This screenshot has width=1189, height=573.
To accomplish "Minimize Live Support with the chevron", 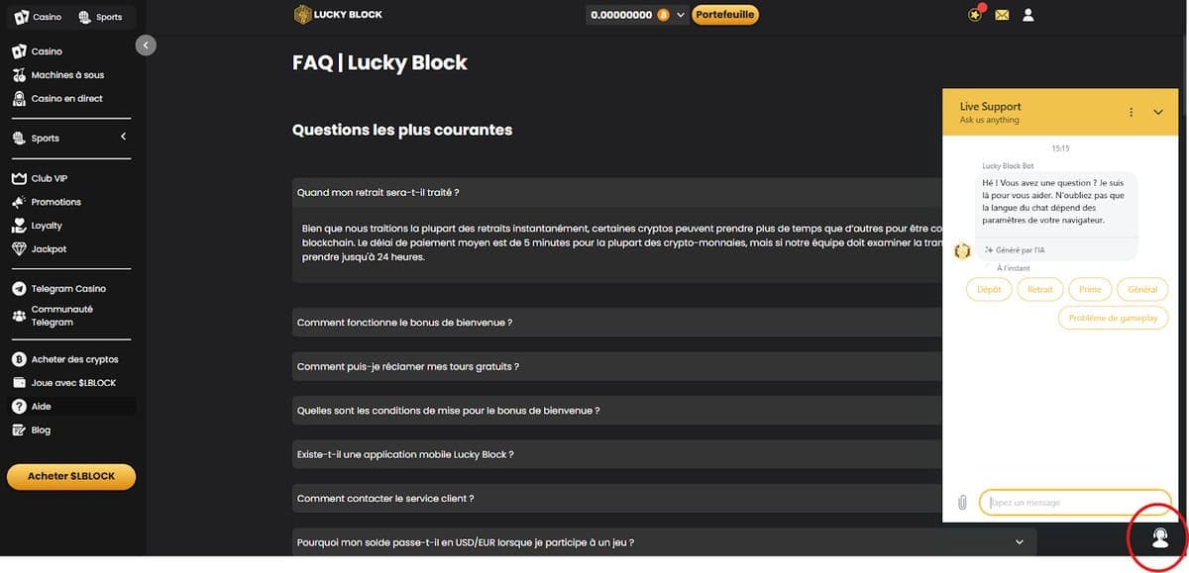I will 1158,113.
